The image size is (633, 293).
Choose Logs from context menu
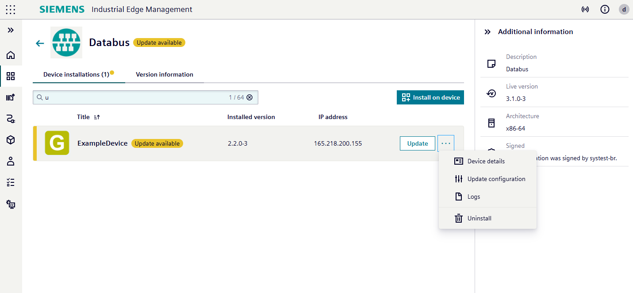(x=487, y=197)
